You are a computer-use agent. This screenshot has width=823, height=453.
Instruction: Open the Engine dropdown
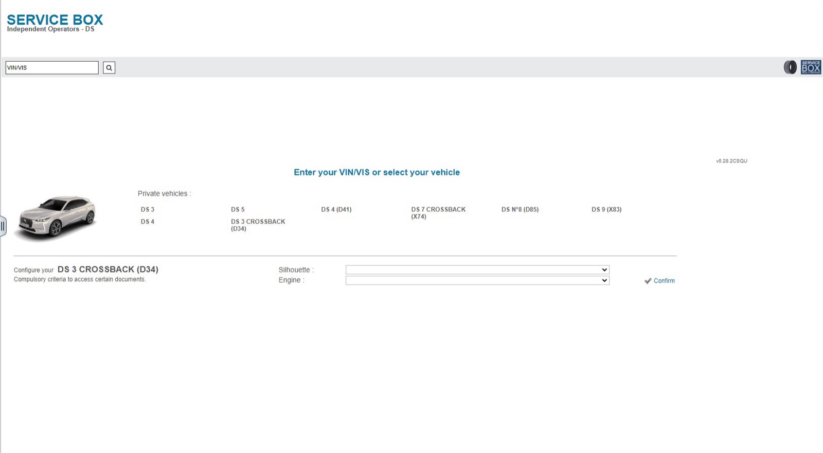(477, 280)
